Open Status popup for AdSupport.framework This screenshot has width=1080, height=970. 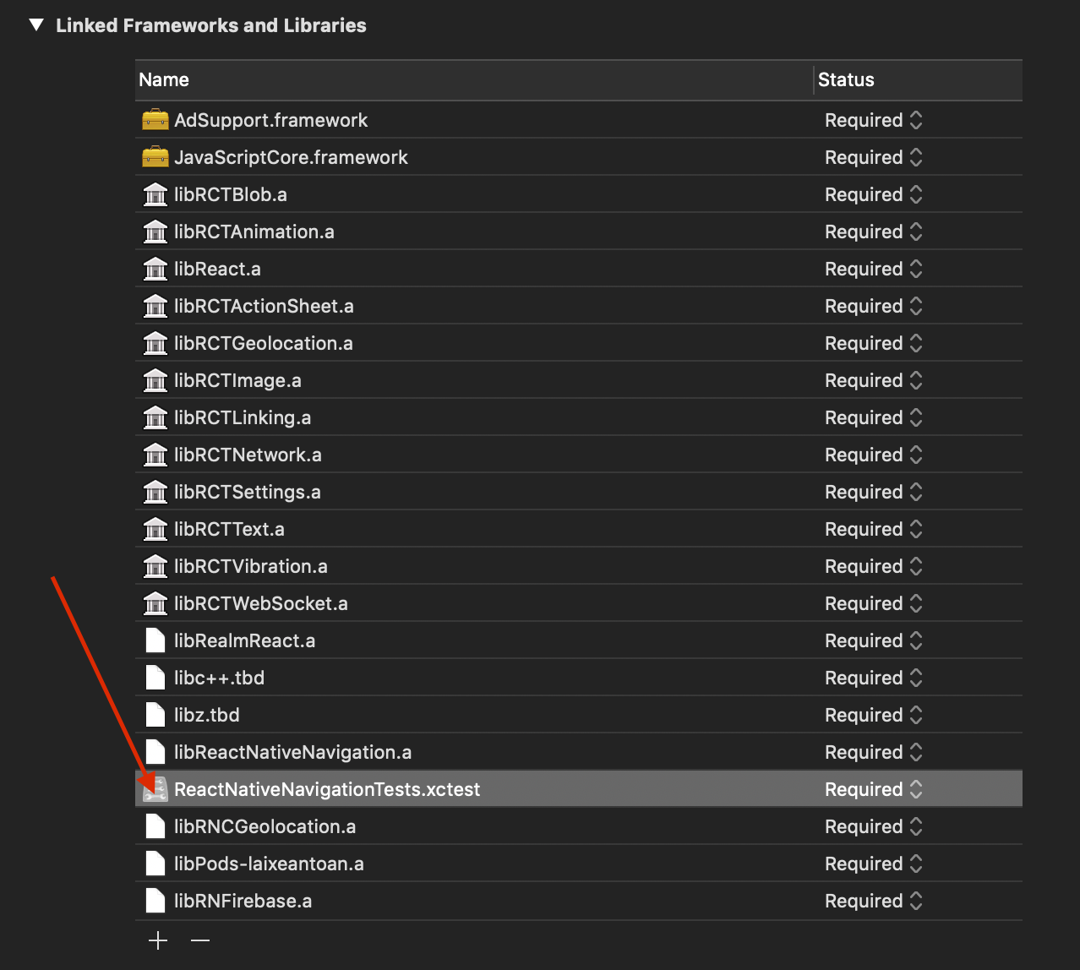874,120
